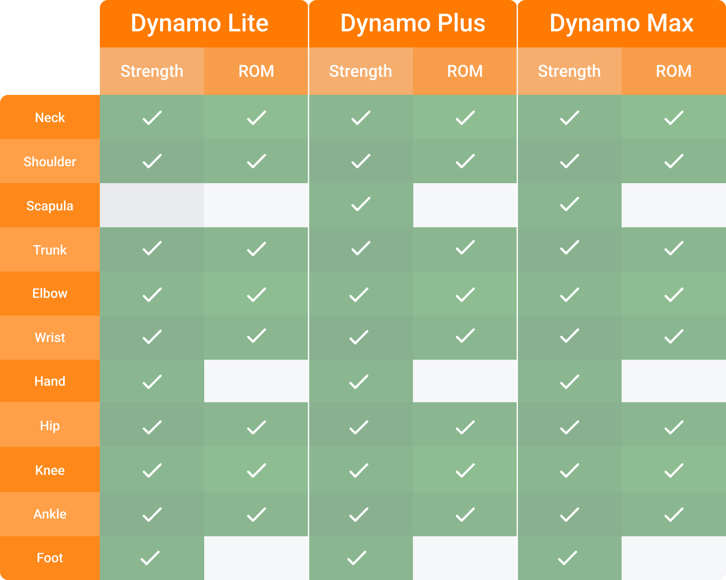726x580 pixels.
Task: Click the Dynamo Lite Ankle ROM checkmark
Action: (x=256, y=514)
